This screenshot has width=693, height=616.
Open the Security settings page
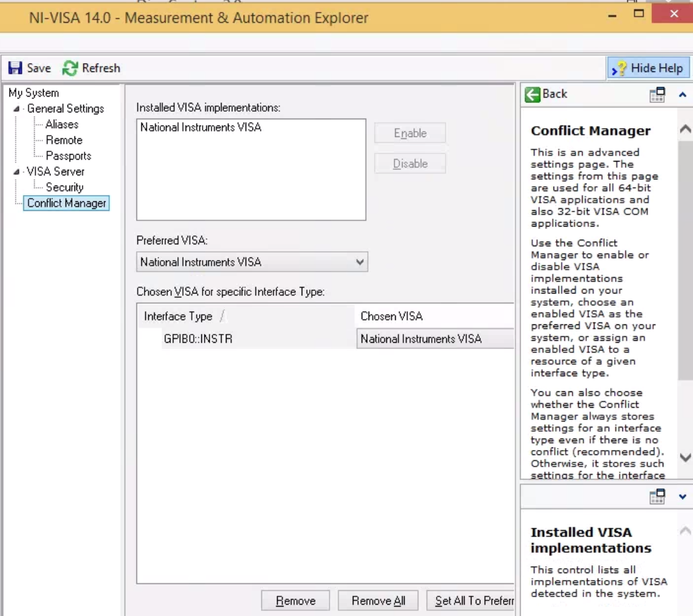64,187
